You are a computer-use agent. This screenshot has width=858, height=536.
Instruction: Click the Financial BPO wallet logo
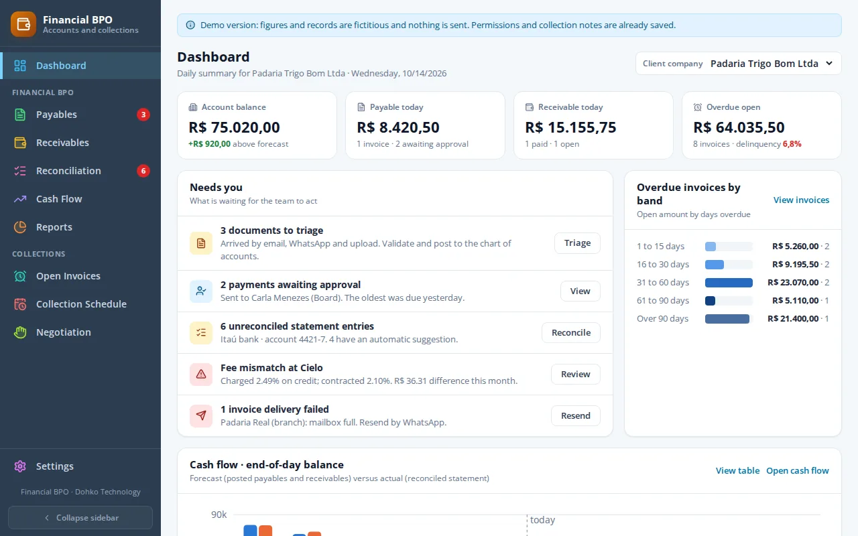pos(23,24)
